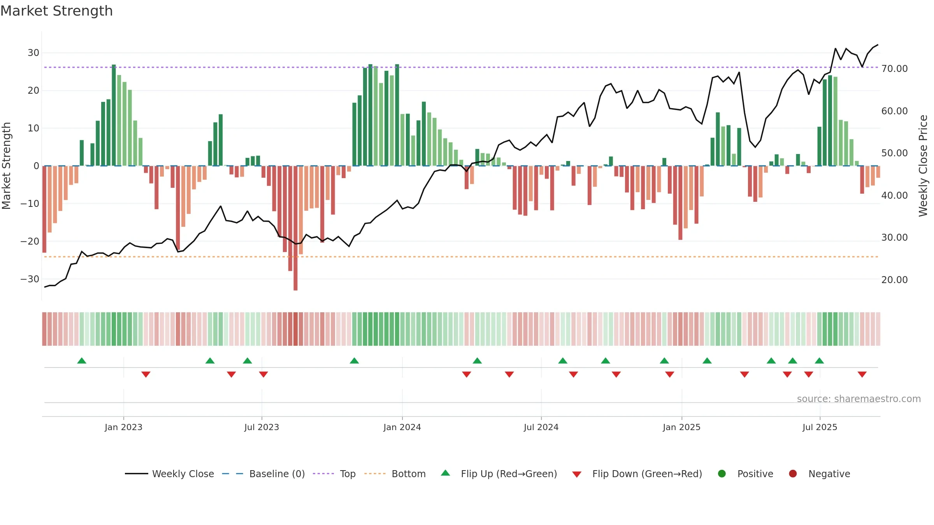Image resolution: width=934 pixels, height=525 pixels.
Task: Click the 'Jan 2023' x-axis label
Action: (x=123, y=427)
